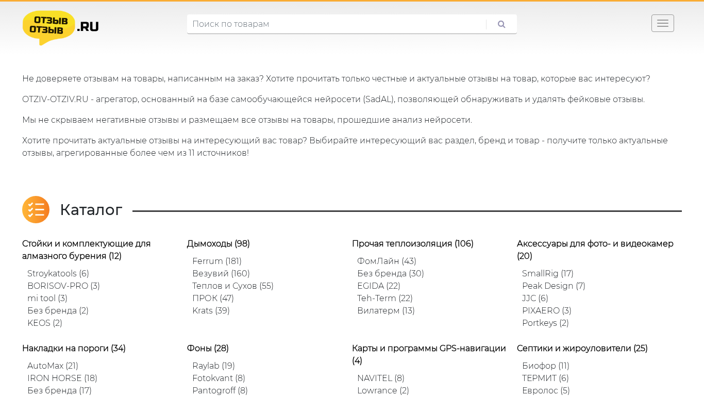Open brand Raylab (19)

pos(213,366)
